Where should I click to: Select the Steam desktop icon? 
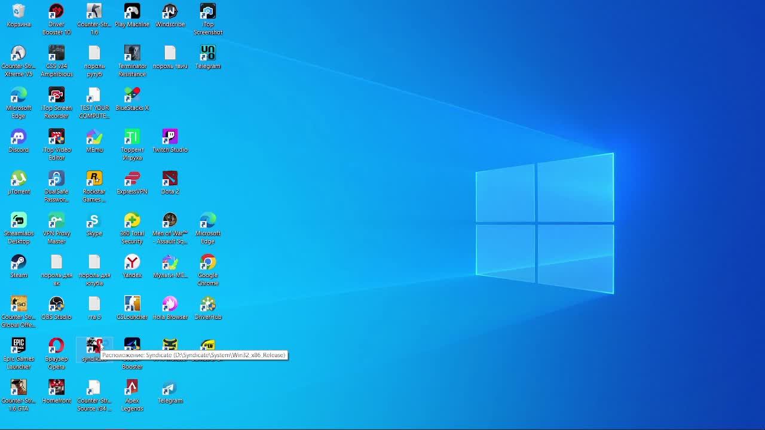[x=19, y=267]
